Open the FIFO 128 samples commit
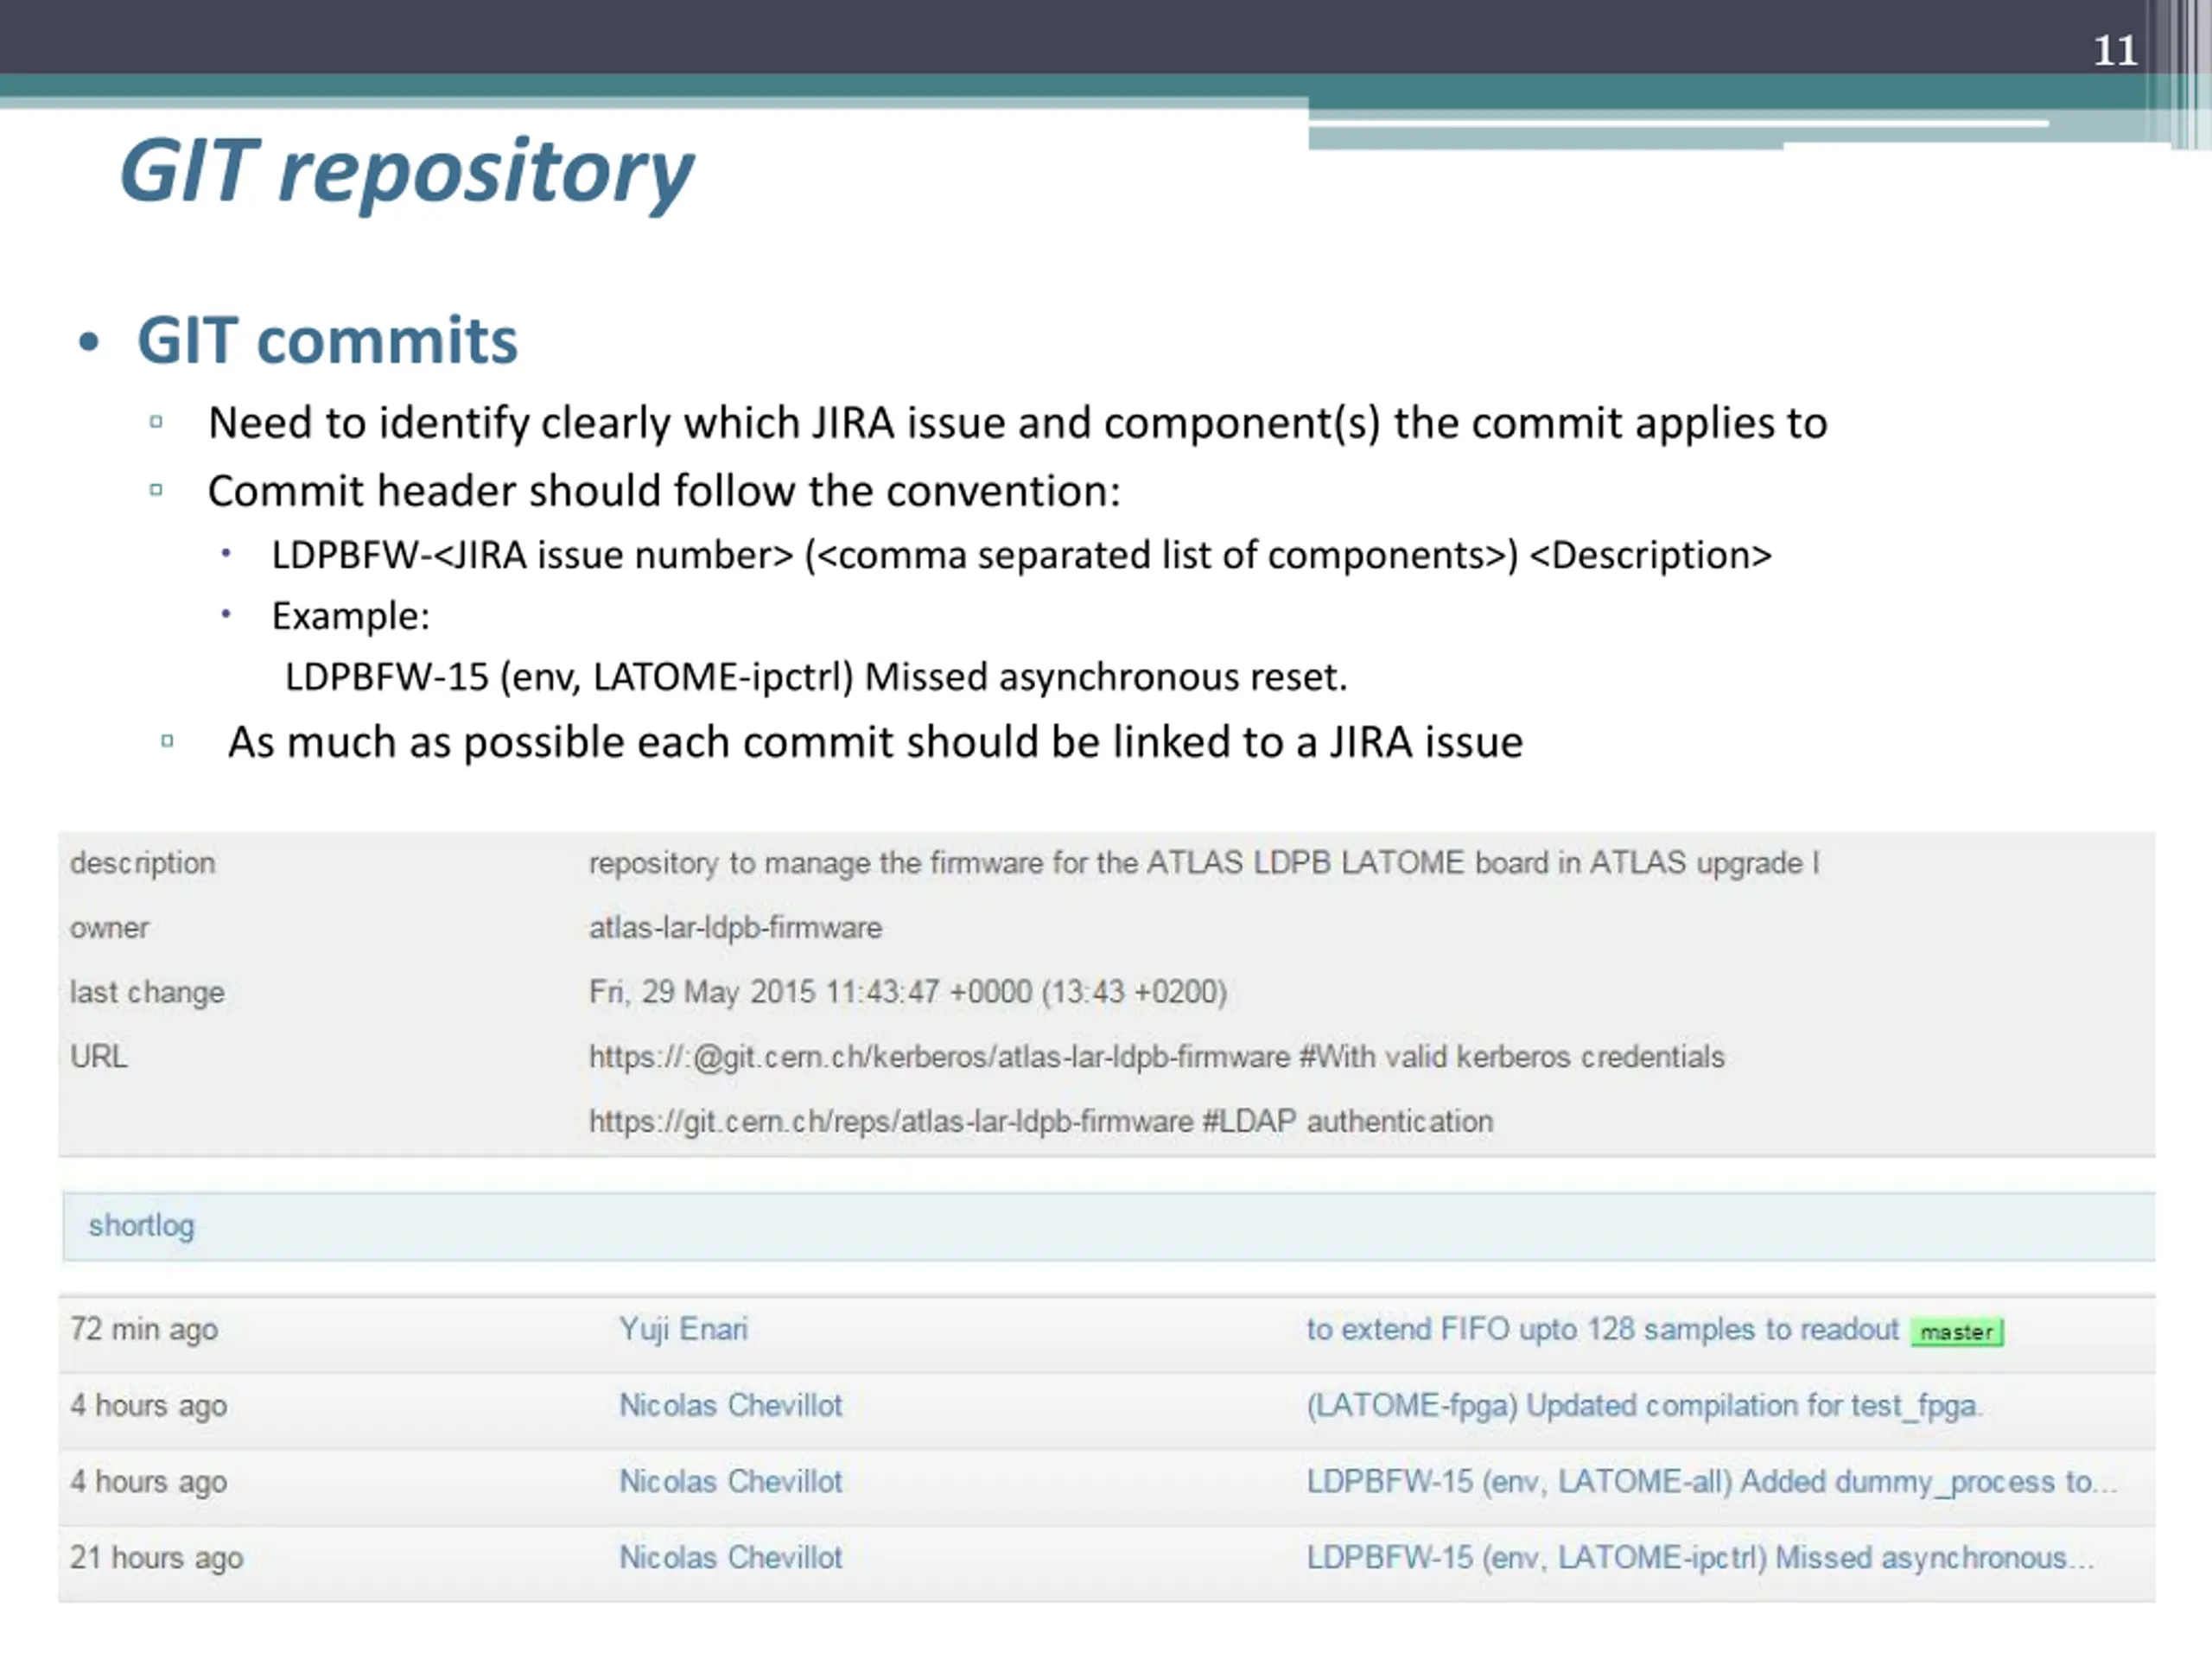This screenshot has width=2212, height=1659. tap(1602, 1329)
